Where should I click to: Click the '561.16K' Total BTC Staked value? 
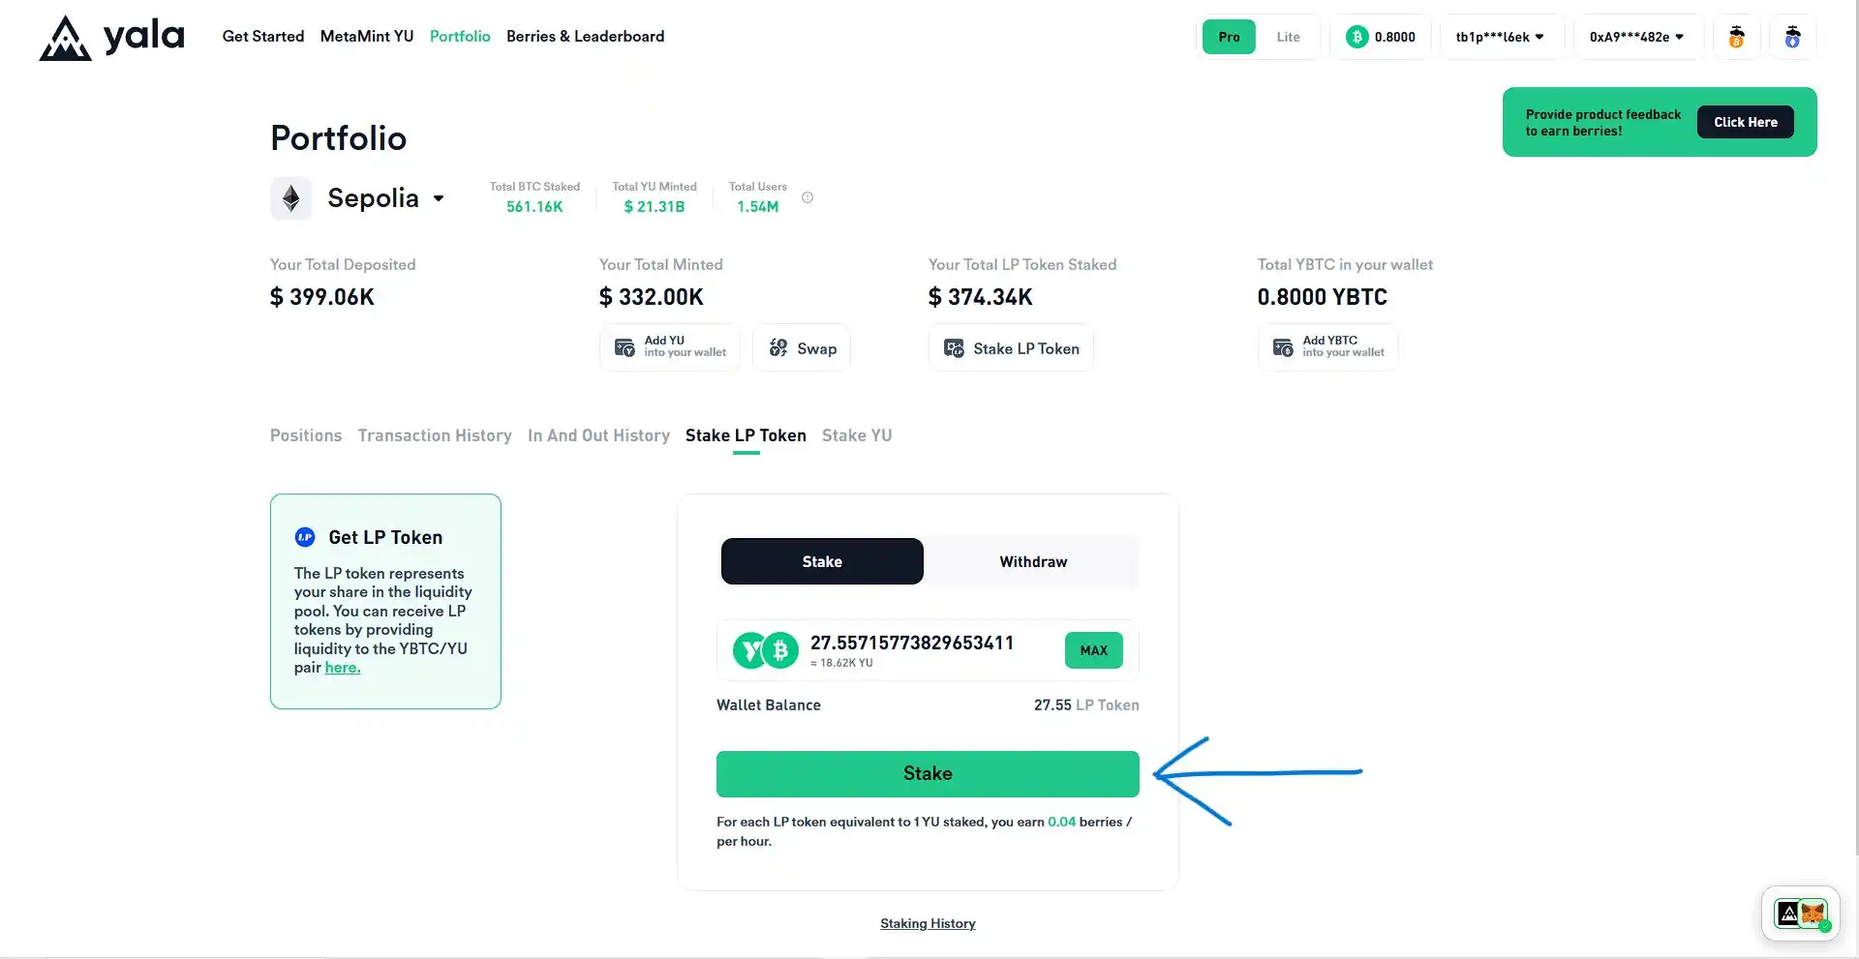[x=534, y=207]
